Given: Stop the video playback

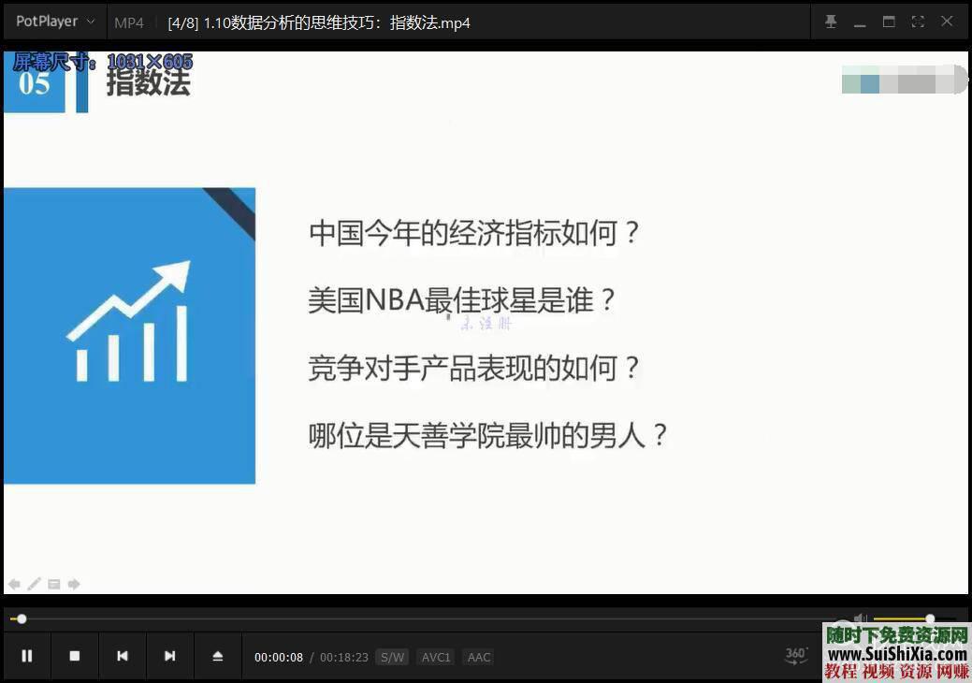Looking at the screenshot, I should coord(75,656).
